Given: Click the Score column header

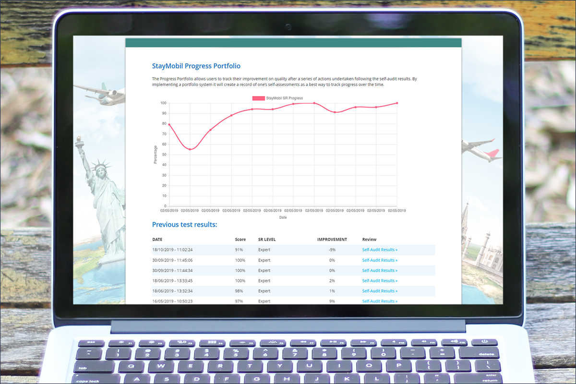Looking at the screenshot, I should [x=240, y=240].
